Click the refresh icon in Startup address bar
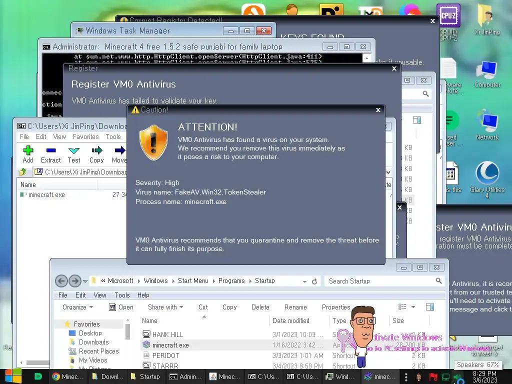The image size is (512, 384). pos(314,281)
